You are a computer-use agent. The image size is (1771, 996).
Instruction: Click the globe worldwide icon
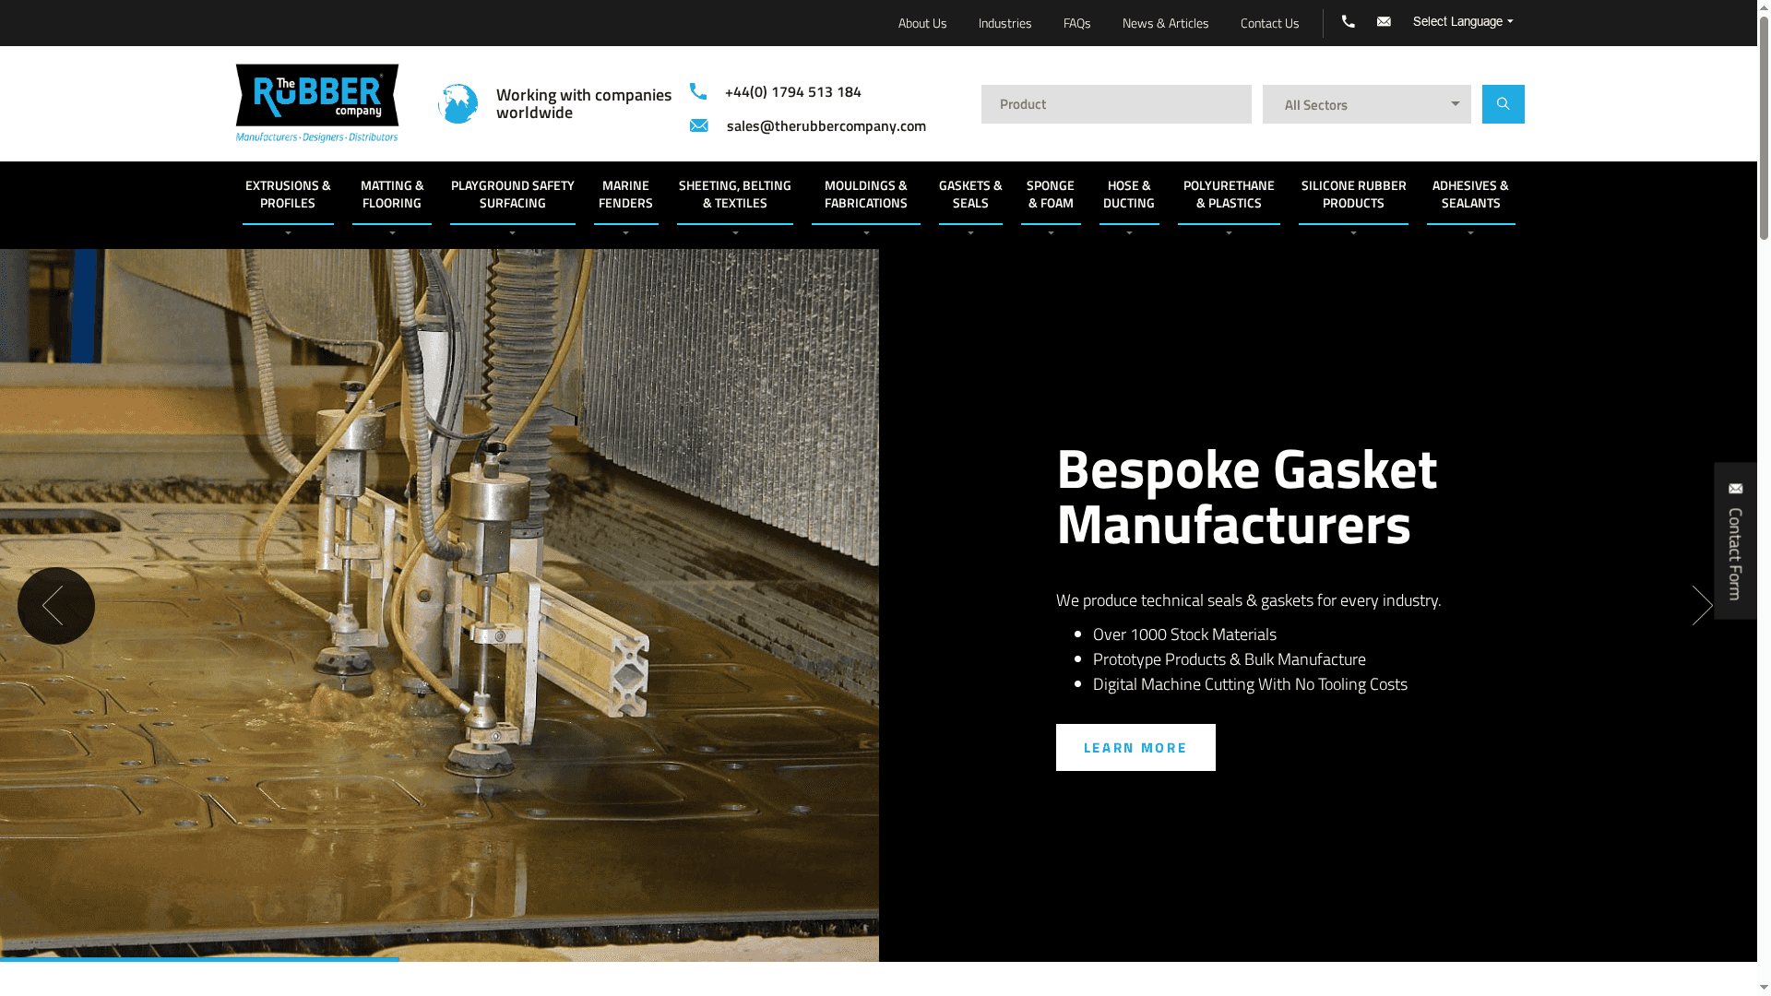tap(458, 104)
